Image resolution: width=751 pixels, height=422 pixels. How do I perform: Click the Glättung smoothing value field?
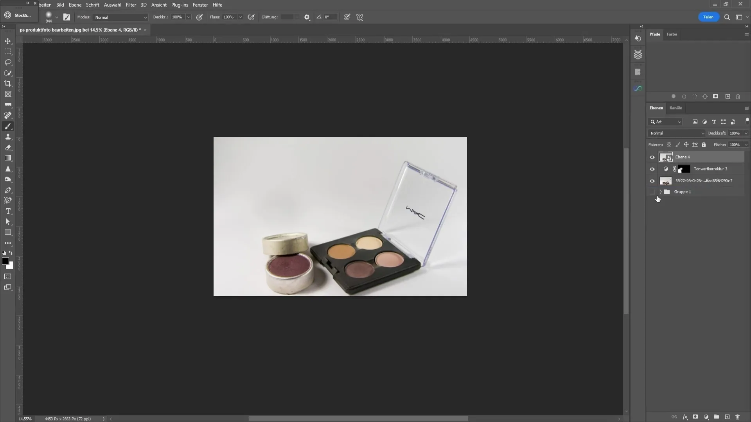pyautogui.click(x=287, y=17)
